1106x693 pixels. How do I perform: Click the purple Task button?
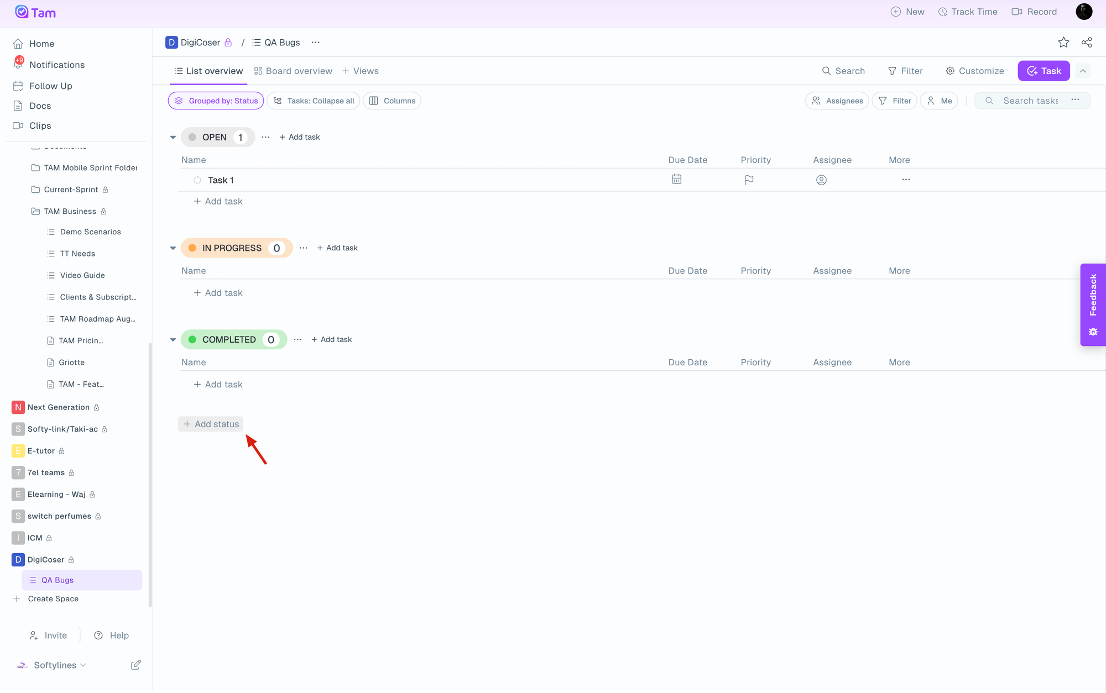1043,71
